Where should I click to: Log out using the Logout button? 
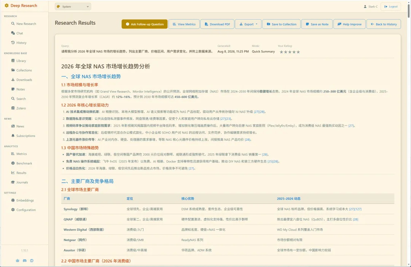point(391,6)
